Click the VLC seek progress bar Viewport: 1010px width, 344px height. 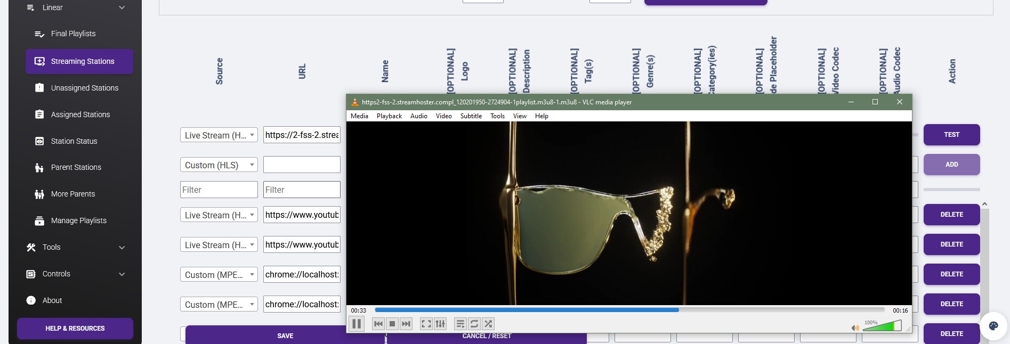pyautogui.click(x=629, y=310)
